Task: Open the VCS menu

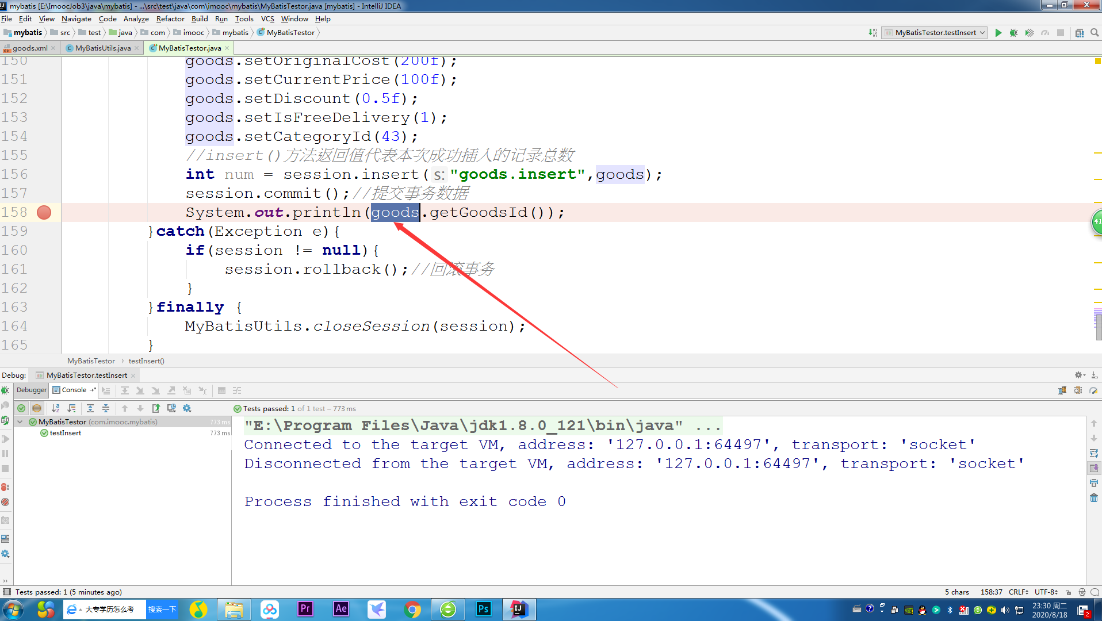Action: click(267, 19)
